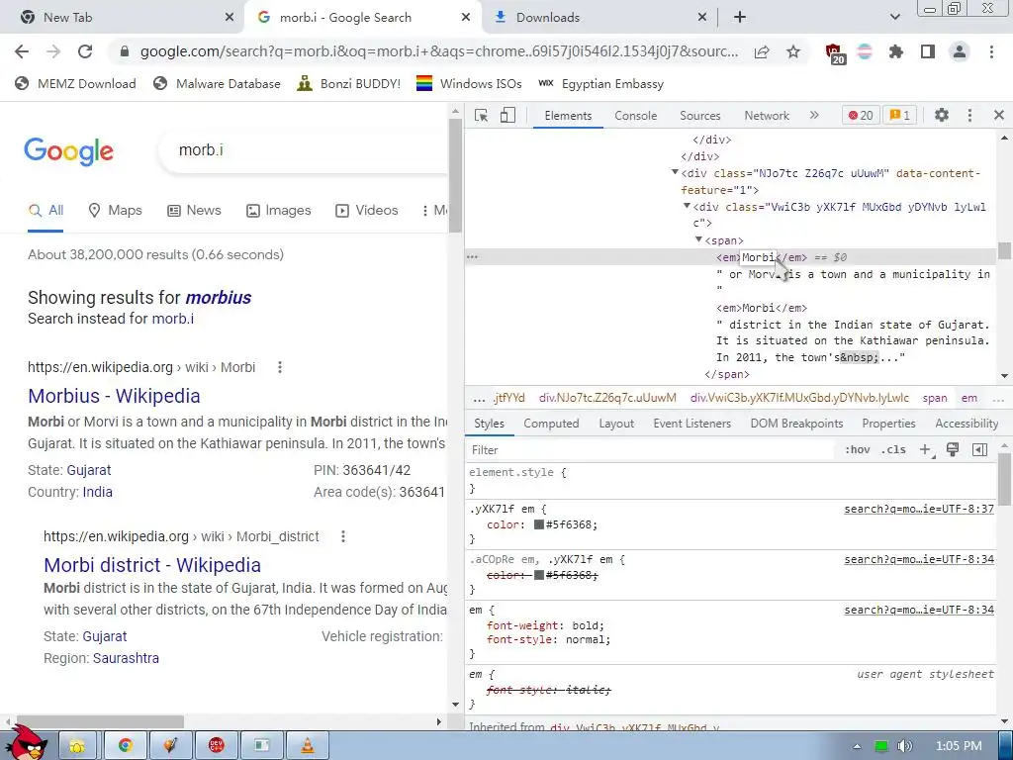Toggle the .cls element classes panel

(x=893, y=450)
